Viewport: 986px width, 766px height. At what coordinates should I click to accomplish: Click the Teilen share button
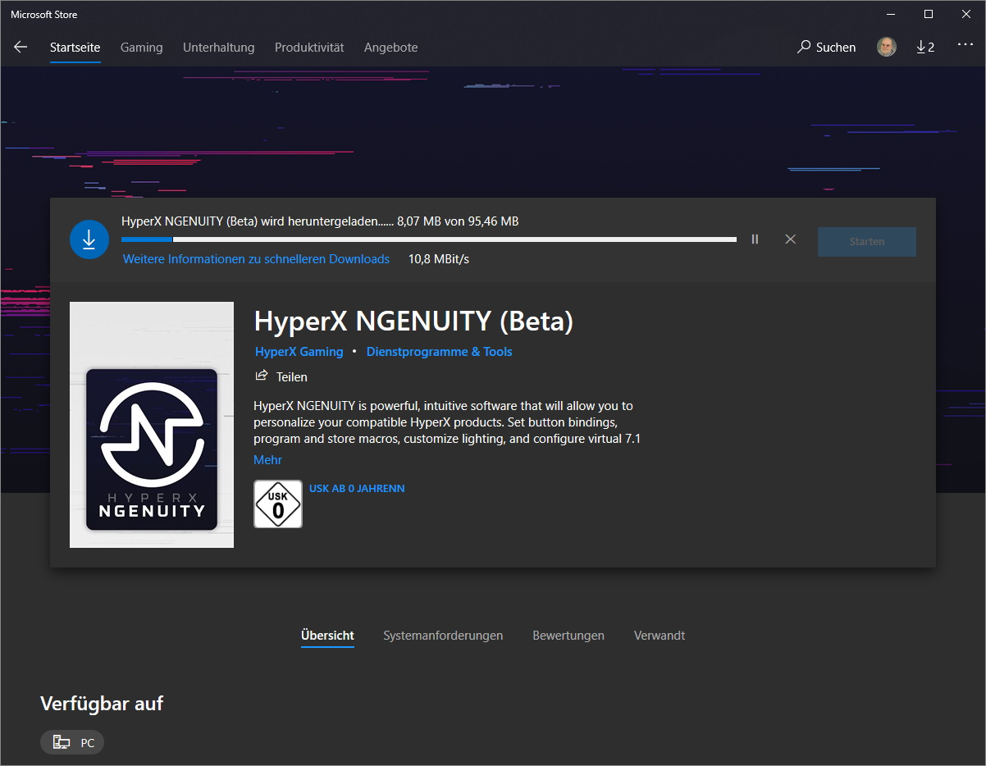click(281, 376)
